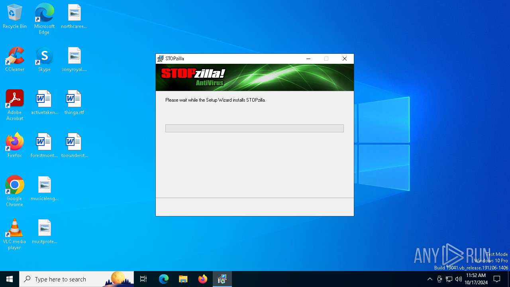
Task: Open File Explorer from the taskbar
Action: pos(183,279)
